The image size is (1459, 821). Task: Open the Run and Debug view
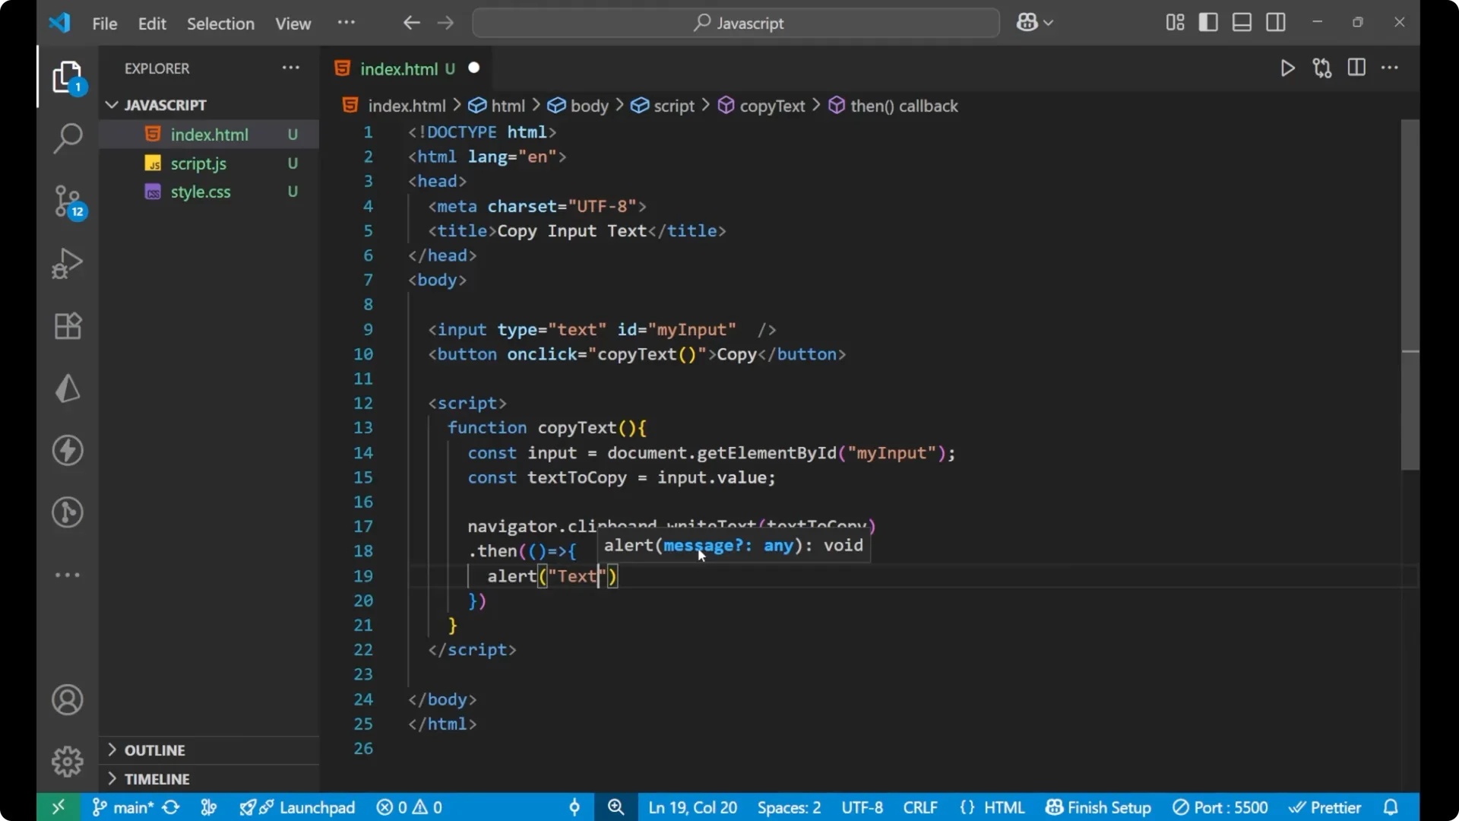click(67, 264)
